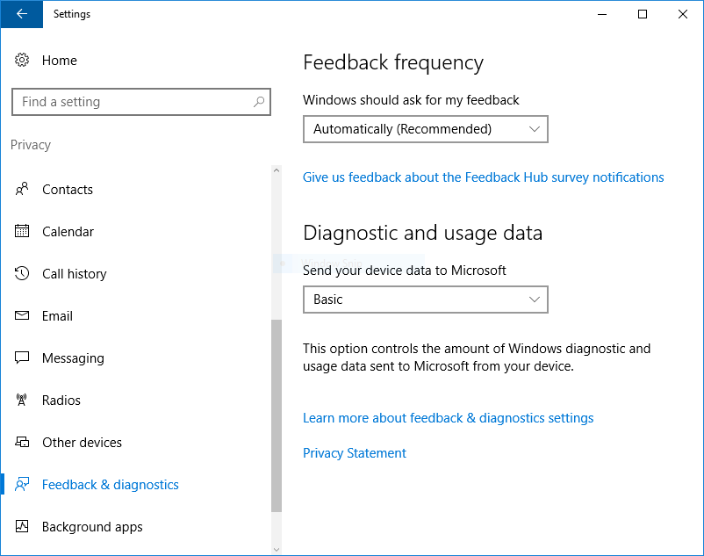Click the Background apps icon
The image size is (704, 556).
tap(22, 527)
